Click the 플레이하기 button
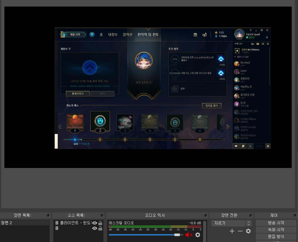Screen dimensions: 298x242 [x=78, y=94]
